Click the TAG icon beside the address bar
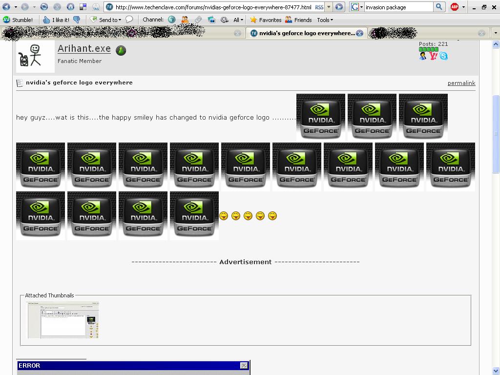 [x=96, y=7]
